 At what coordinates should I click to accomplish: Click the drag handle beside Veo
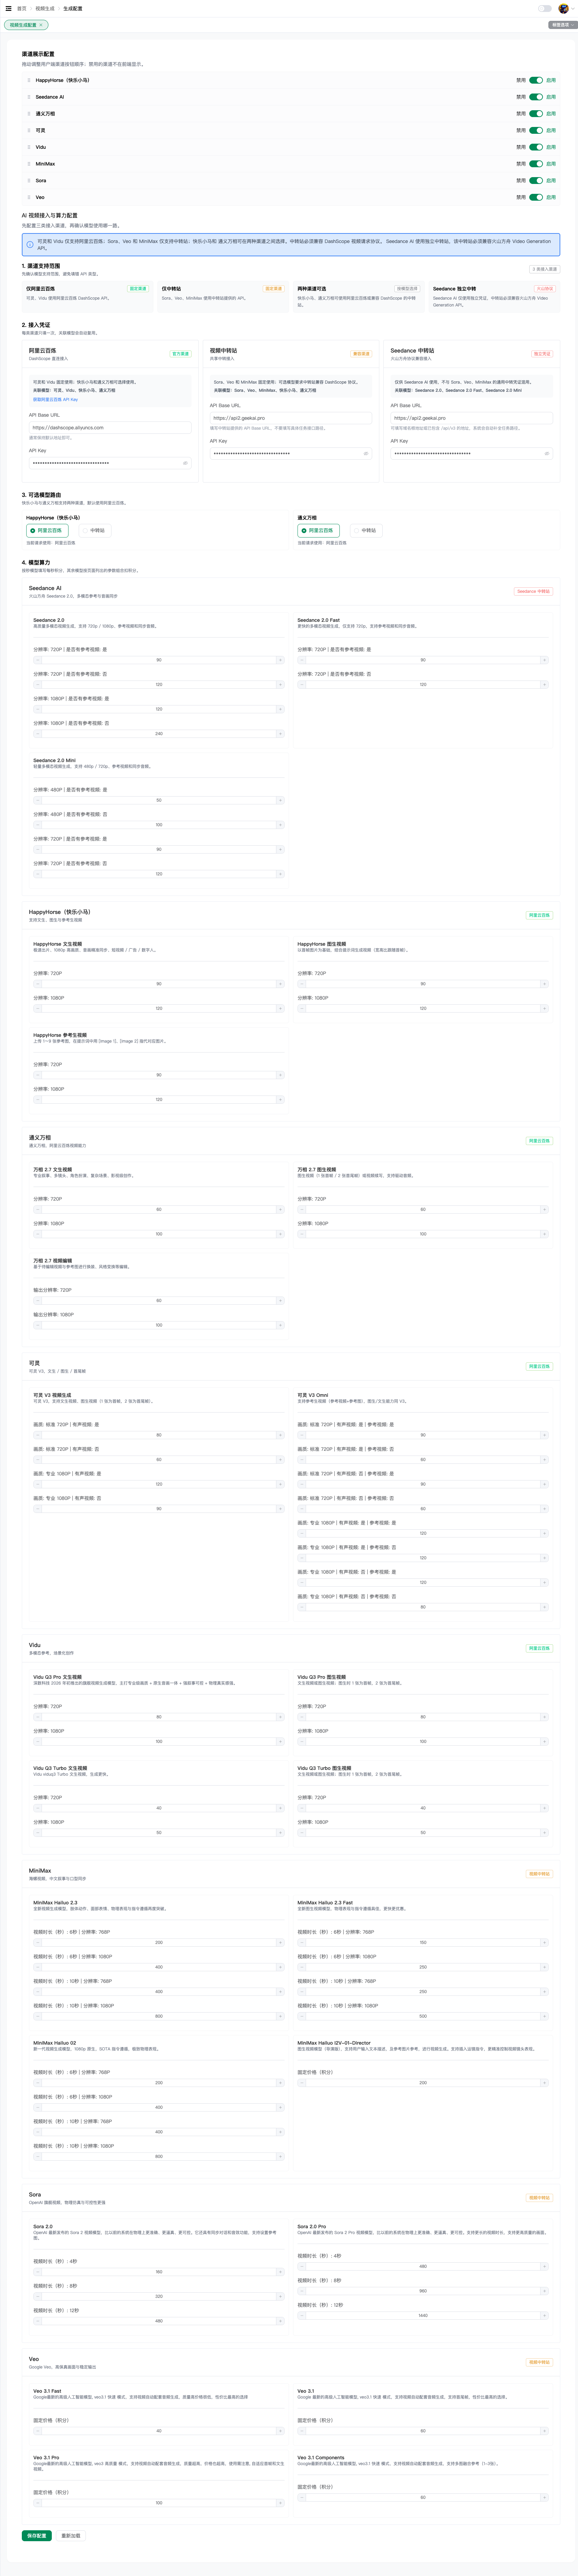[29, 197]
